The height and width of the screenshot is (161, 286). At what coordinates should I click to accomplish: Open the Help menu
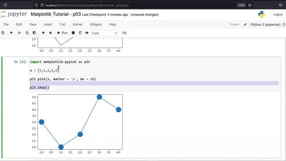coord(113,25)
